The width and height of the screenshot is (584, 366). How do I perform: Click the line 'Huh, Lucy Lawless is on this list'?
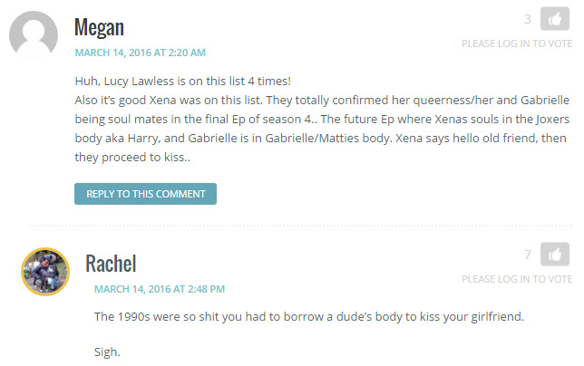click(x=183, y=82)
